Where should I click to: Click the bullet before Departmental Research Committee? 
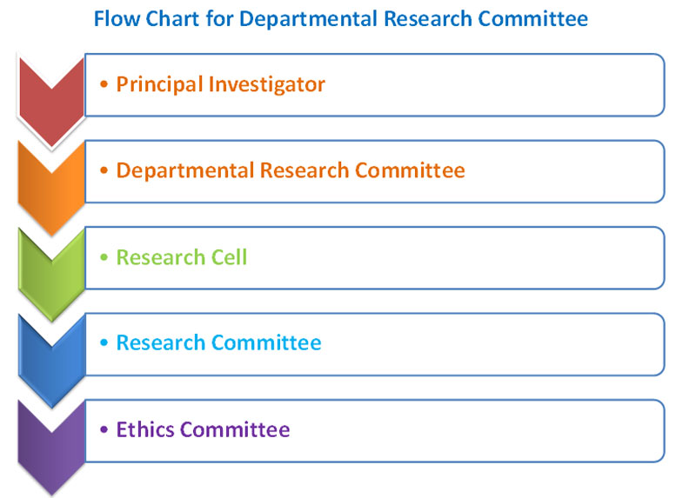click(104, 170)
